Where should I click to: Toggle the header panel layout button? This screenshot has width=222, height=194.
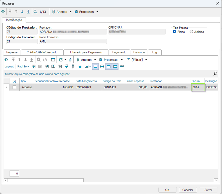(x=108, y=66)
